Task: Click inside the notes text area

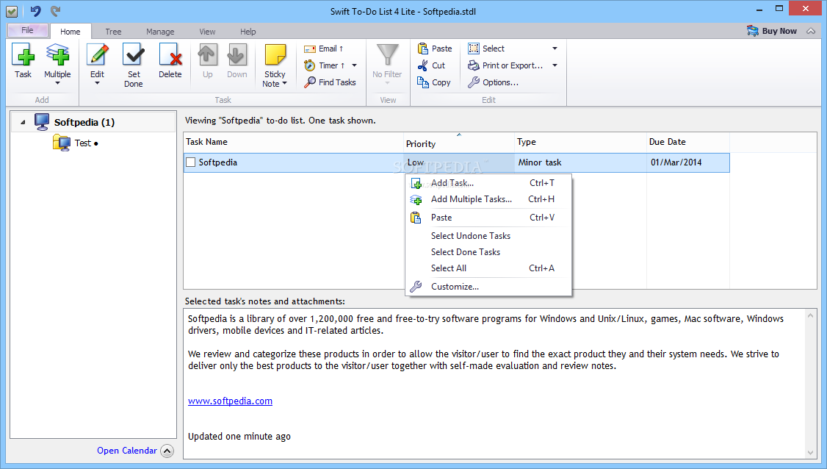Action: tap(494, 384)
